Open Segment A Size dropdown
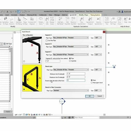This screenshot has height=131, width=131. 98,38
